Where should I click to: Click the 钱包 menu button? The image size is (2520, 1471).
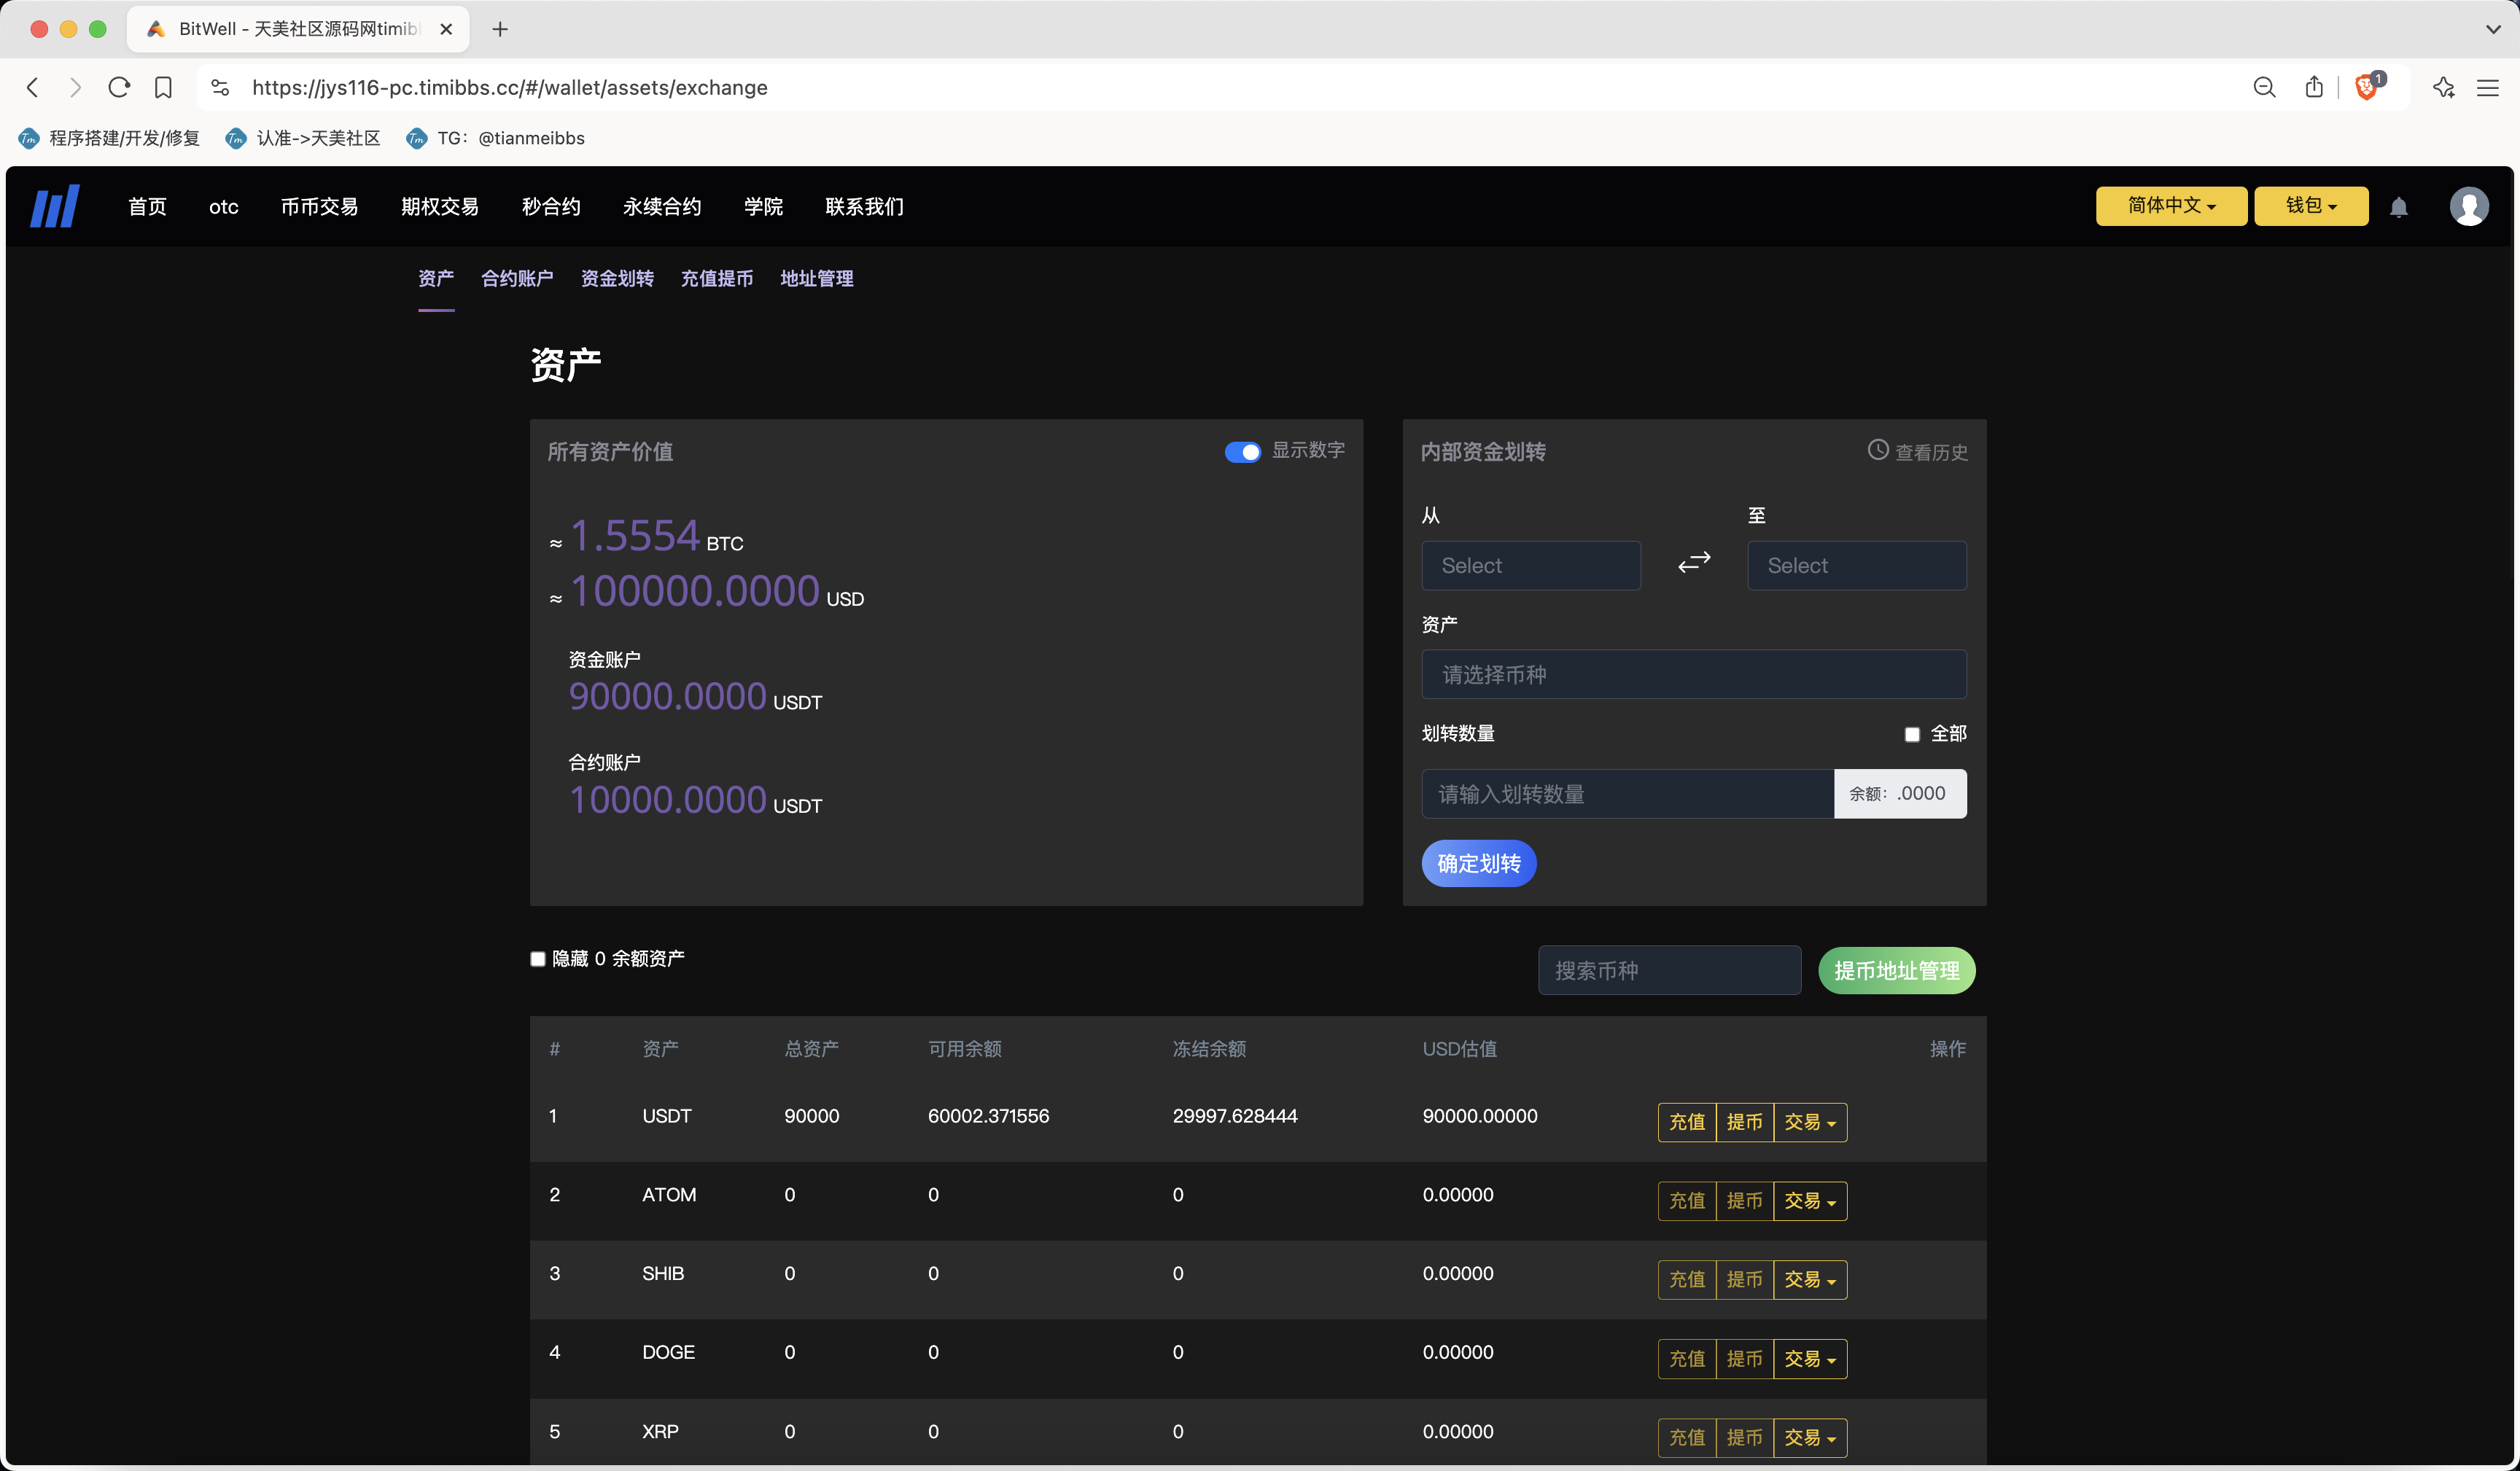click(2310, 206)
